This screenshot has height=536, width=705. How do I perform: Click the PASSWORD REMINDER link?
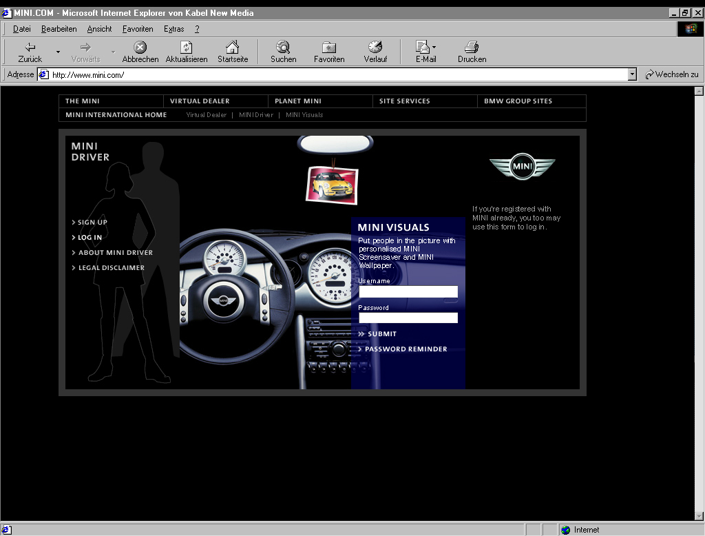406,349
